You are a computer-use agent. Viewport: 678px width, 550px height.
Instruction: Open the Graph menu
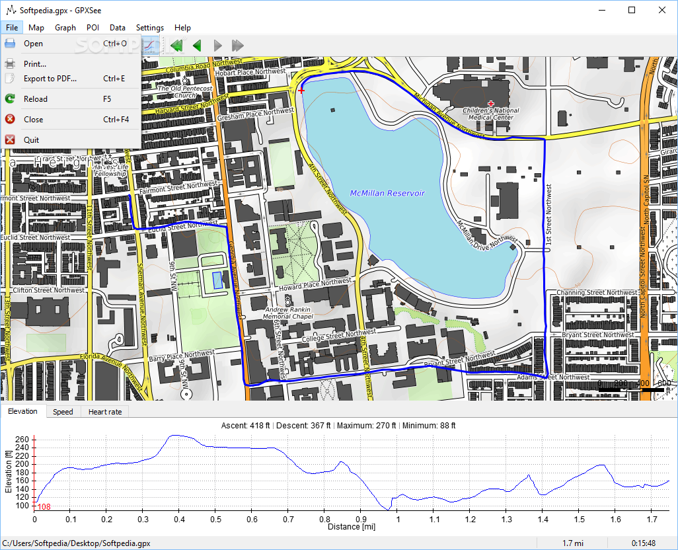point(65,28)
